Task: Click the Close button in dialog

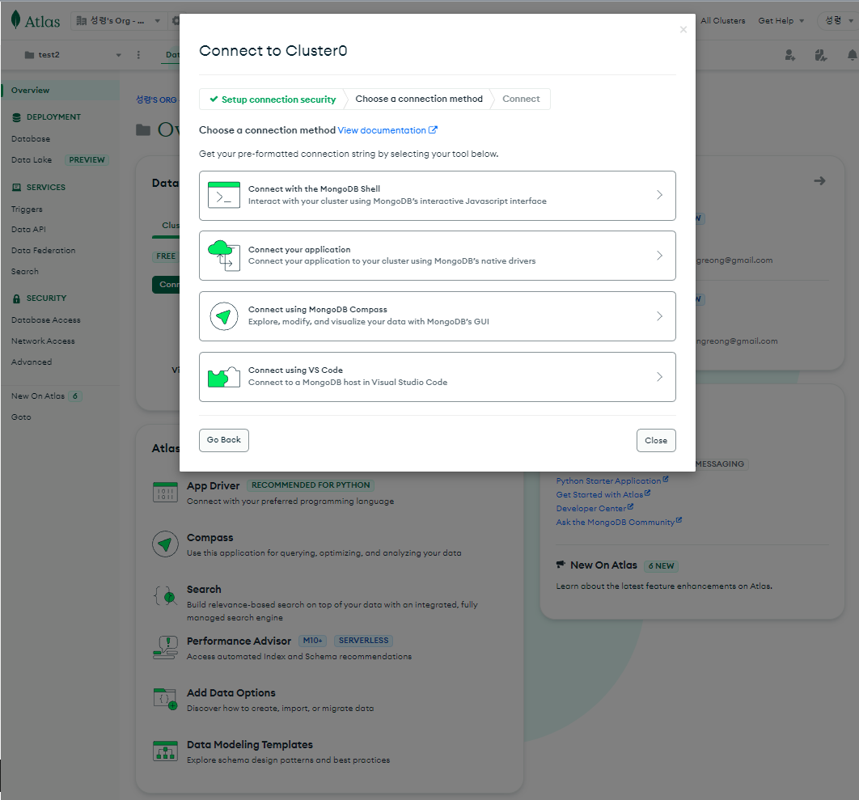Action: [656, 441]
